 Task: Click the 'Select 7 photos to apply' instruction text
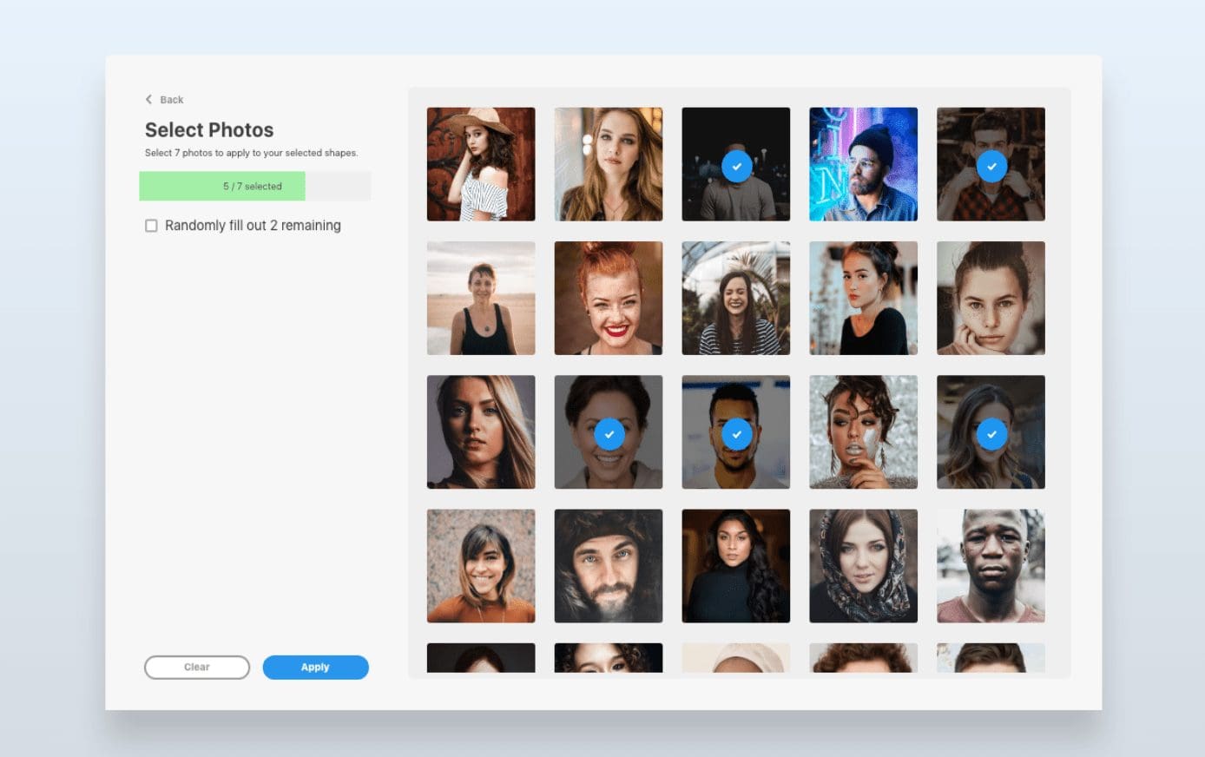coord(251,153)
